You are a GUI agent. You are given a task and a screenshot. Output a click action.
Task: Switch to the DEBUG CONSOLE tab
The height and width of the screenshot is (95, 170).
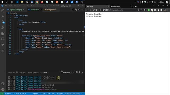(33, 72)
